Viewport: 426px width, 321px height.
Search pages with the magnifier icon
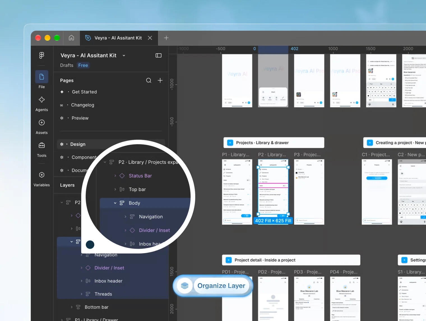(x=149, y=81)
